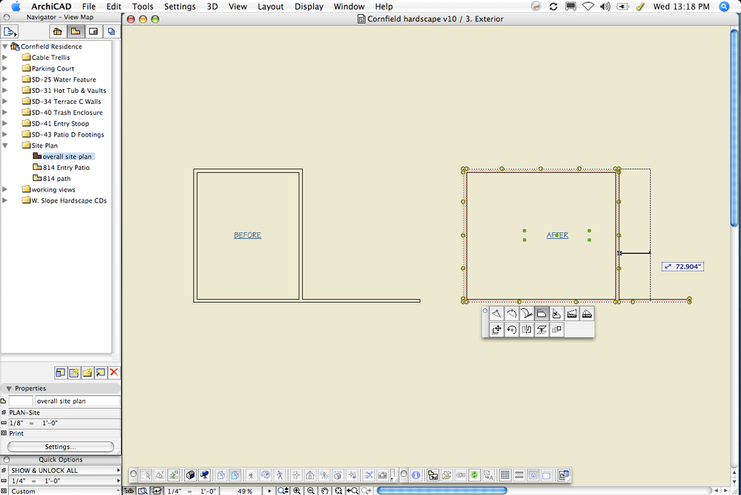Expand the Parking Court folder

click(x=4, y=68)
